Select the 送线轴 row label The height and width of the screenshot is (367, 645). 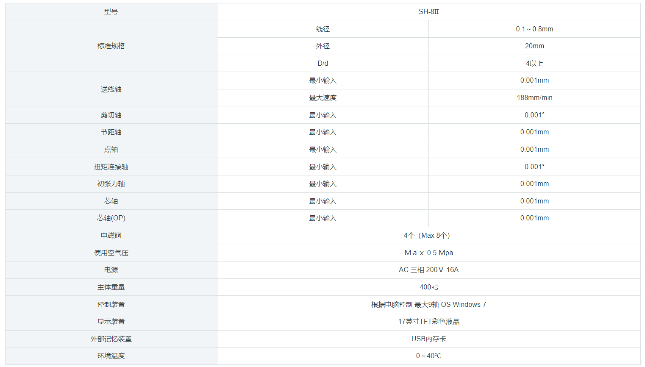click(111, 89)
